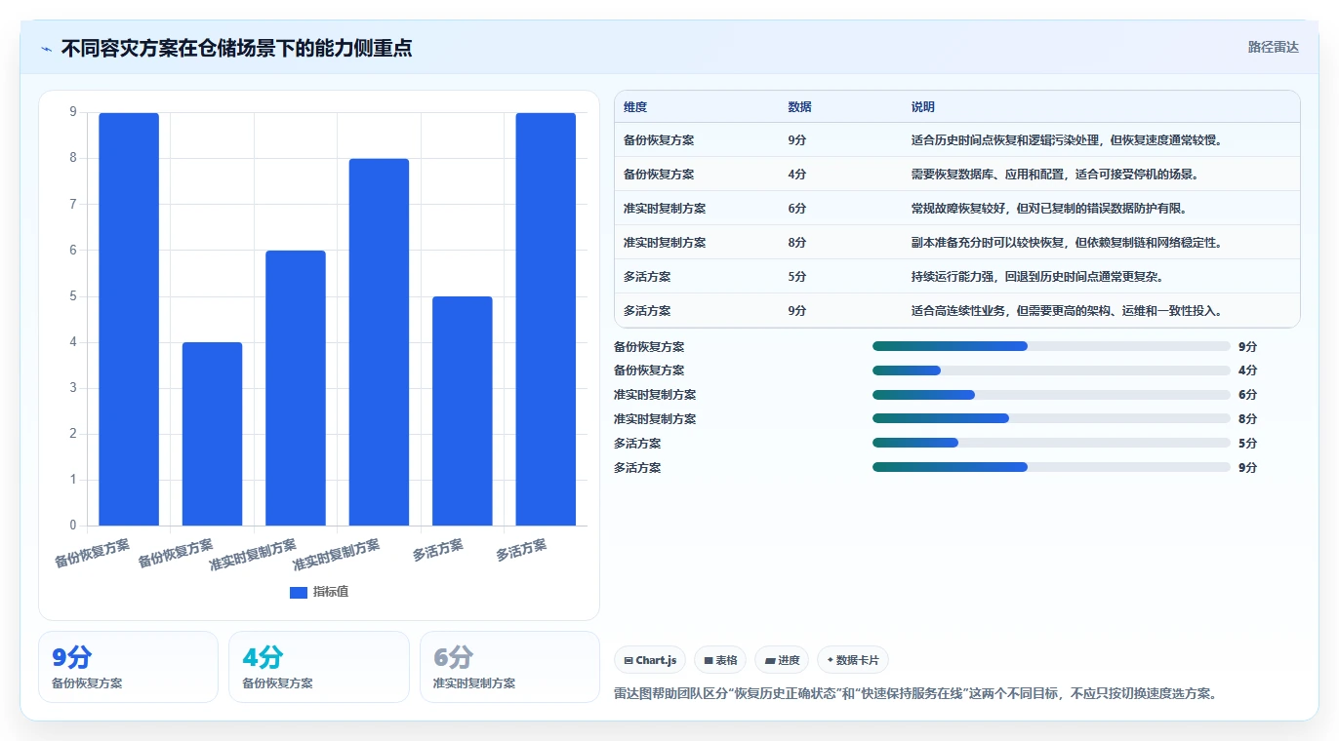Click the chart bar with value 4
The image size is (1339, 741).
212,434
